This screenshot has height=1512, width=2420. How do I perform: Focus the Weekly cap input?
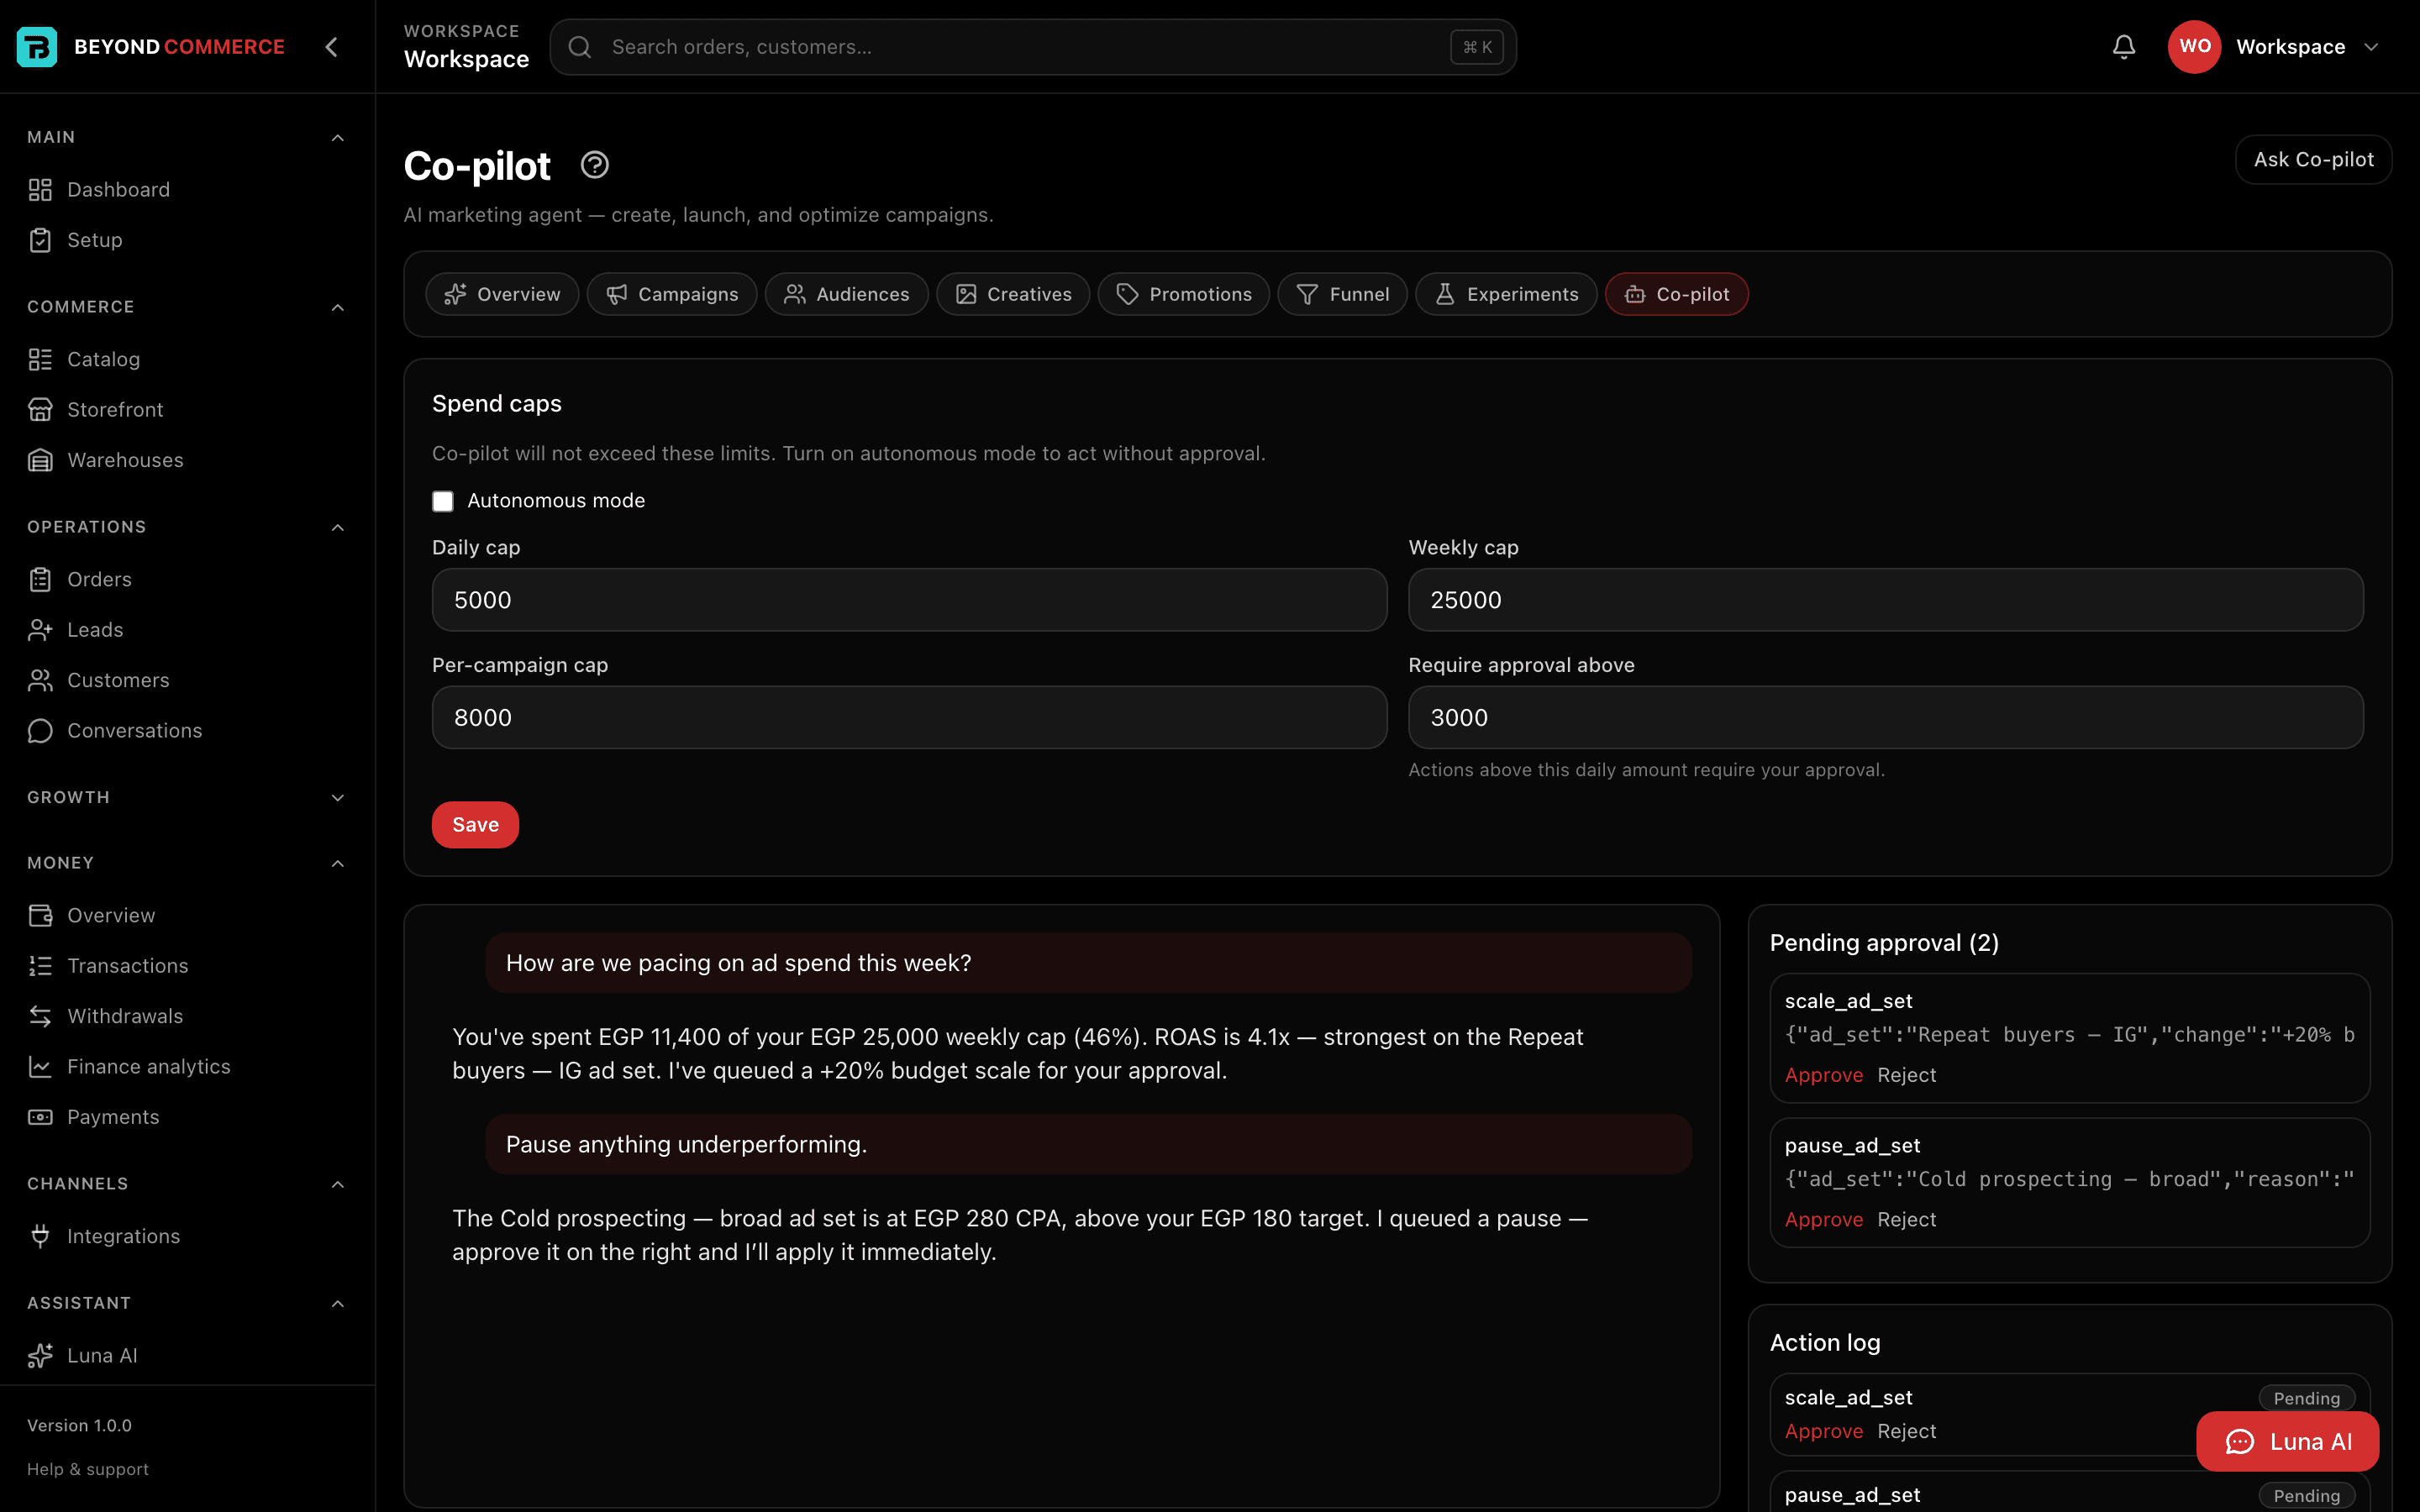tap(1885, 600)
